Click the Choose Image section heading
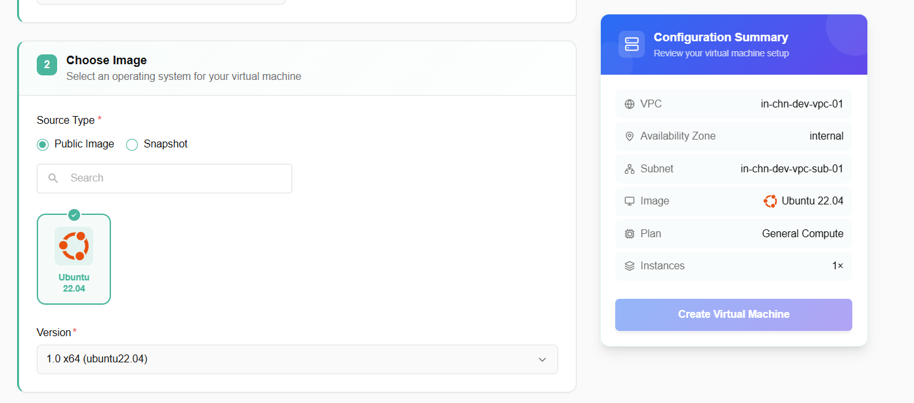This screenshot has height=403, width=914. tap(106, 60)
